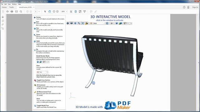Switch to the Tools tab
Image resolution: width=200 pixels, height=112 pixels.
pyautogui.click(x=12, y=7)
